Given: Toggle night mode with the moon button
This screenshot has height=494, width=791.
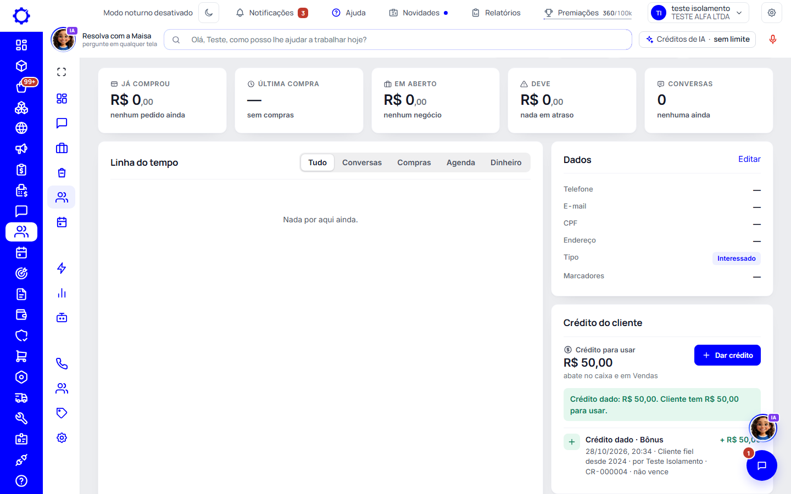Looking at the screenshot, I should click(209, 13).
